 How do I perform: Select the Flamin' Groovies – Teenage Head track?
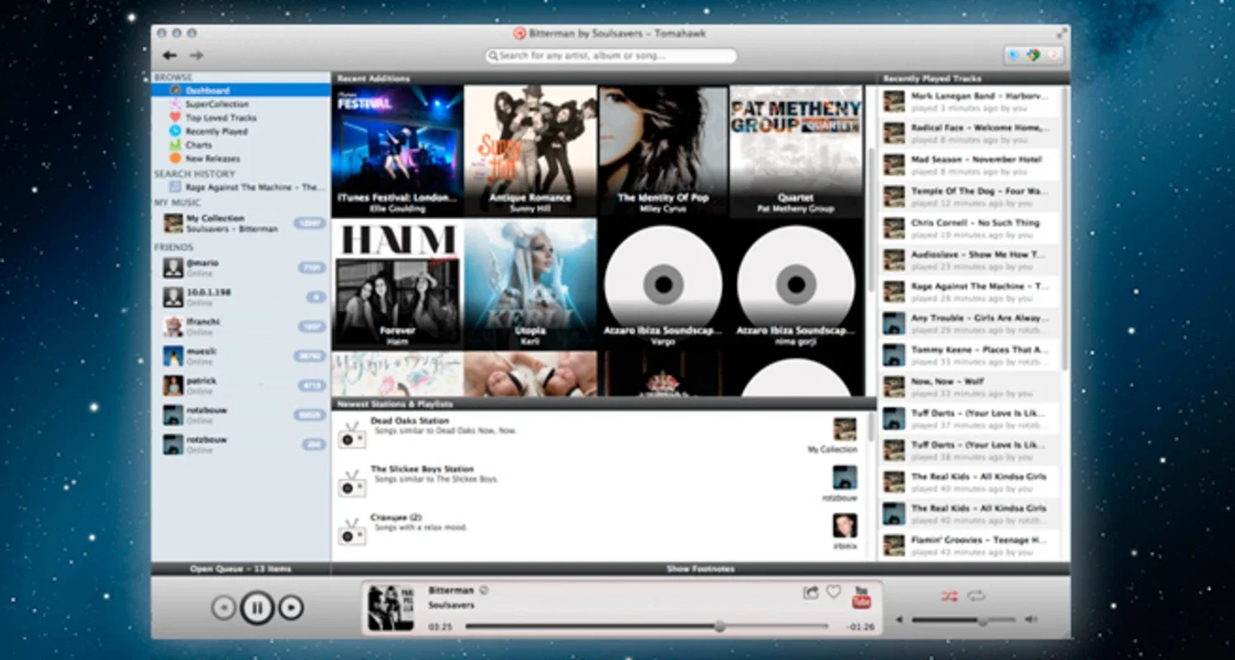tap(970, 545)
